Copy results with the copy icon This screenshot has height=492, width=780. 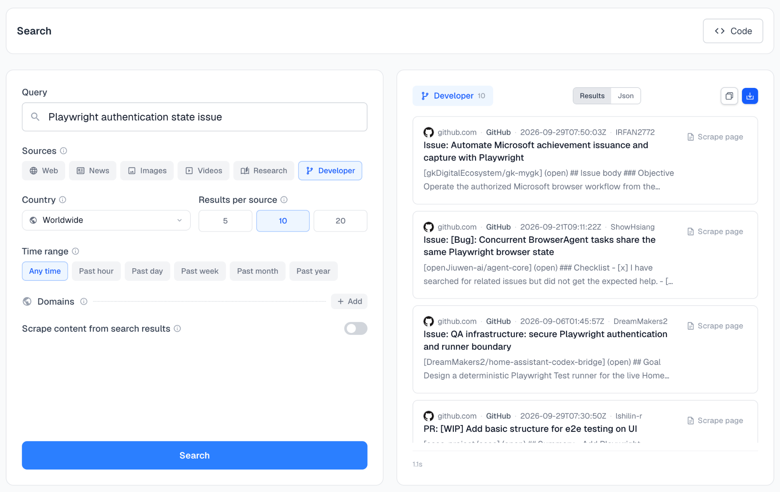pyautogui.click(x=729, y=96)
